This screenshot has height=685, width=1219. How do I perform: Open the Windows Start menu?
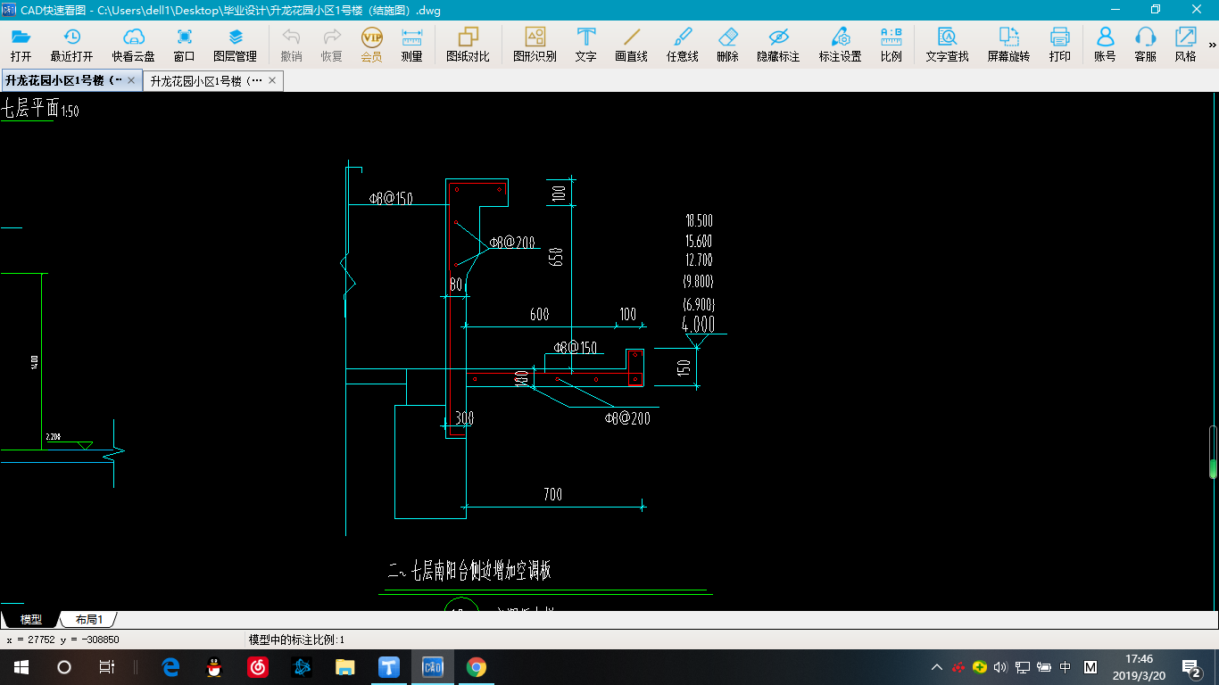[21, 667]
